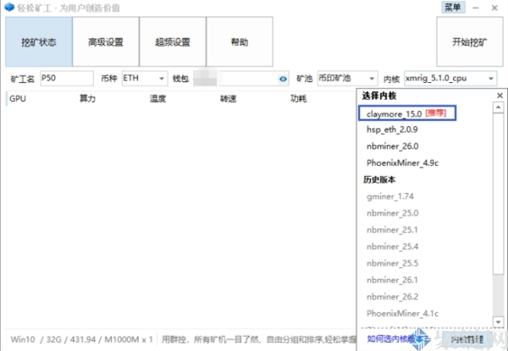Image resolution: width=508 pixels, height=351 pixels.
Task: Select nbminer_26.1 history version
Action: pos(392,280)
